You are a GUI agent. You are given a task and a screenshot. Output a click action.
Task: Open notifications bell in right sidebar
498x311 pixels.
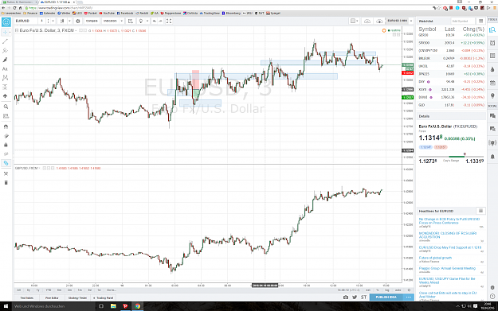492,157
